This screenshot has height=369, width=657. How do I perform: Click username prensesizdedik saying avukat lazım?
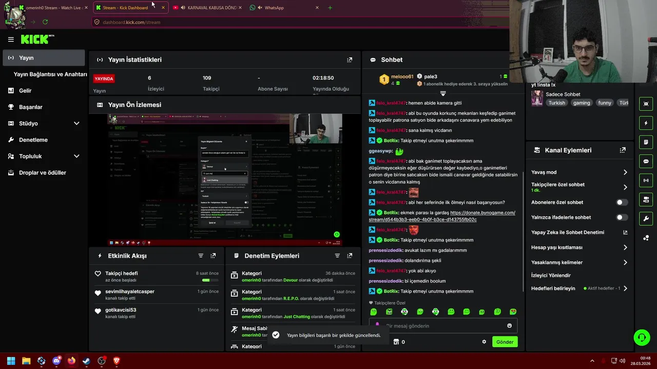click(x=385, y=250)
